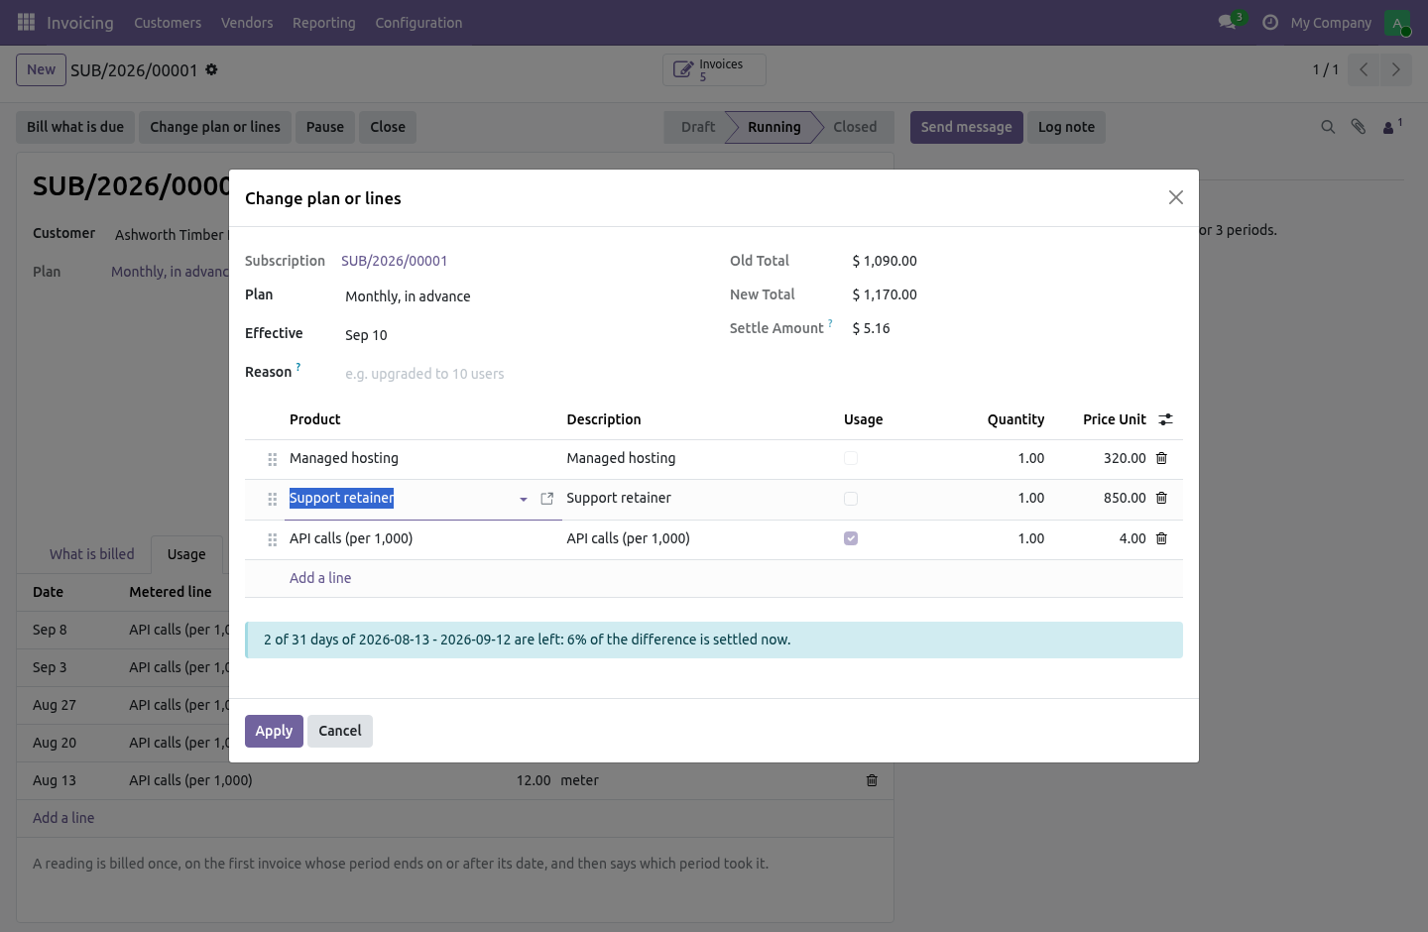The image size is (1428, 932).
Task: Open the Reporting menu
Action: click(x=323, y=22)
